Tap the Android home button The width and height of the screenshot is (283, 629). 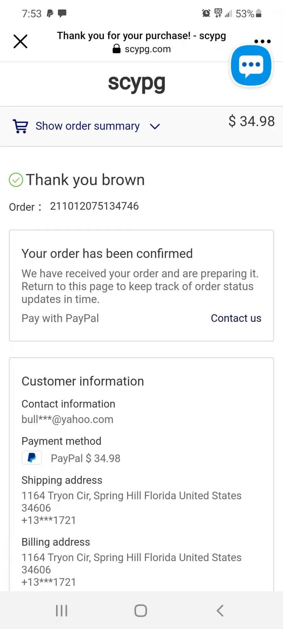[141, 611]
